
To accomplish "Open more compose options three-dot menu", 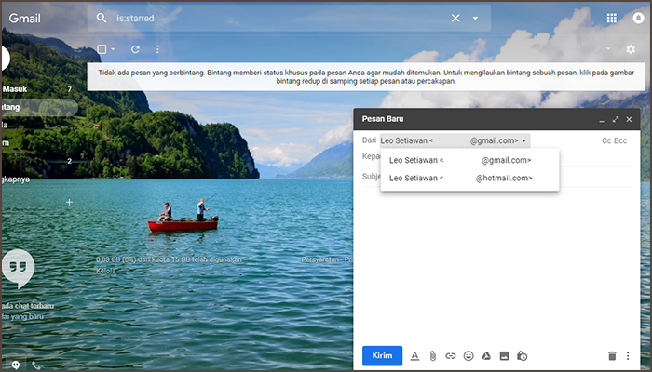I will [x=628, y=355].
